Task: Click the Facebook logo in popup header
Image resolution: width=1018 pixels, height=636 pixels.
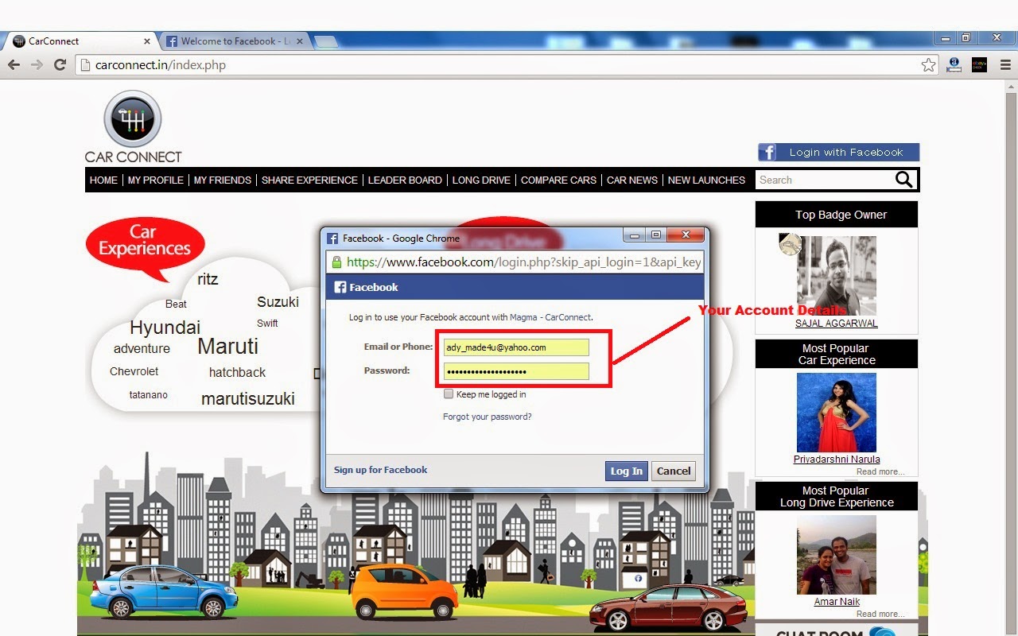Action: (340, 287)
